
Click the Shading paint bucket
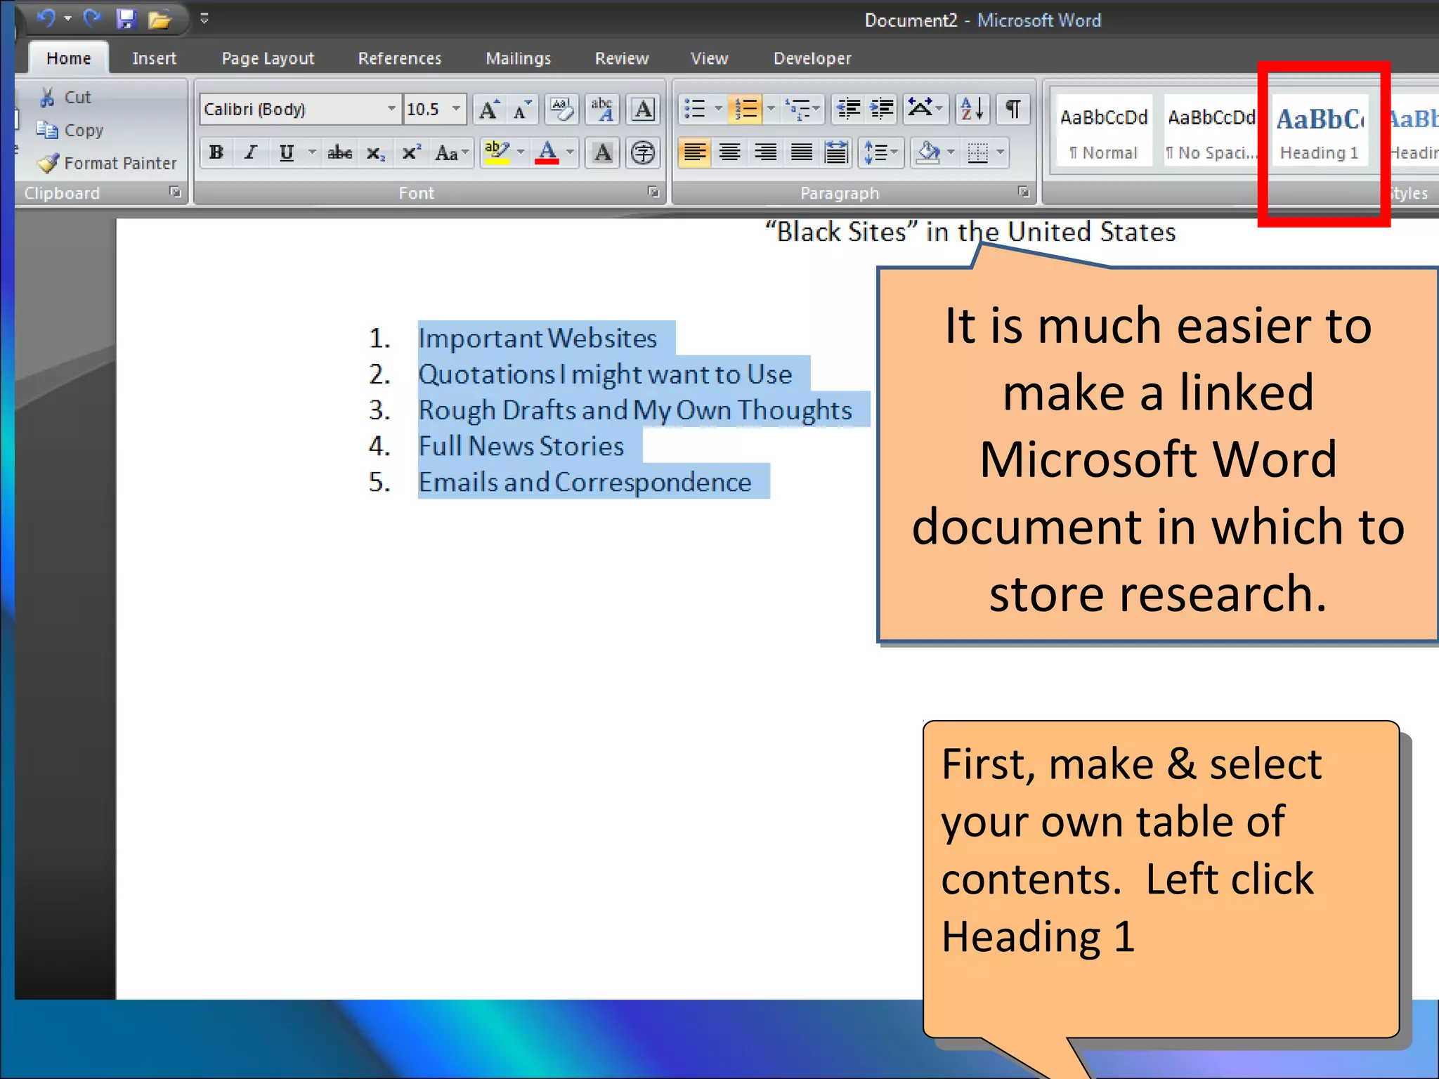click(x=928, y=152)
